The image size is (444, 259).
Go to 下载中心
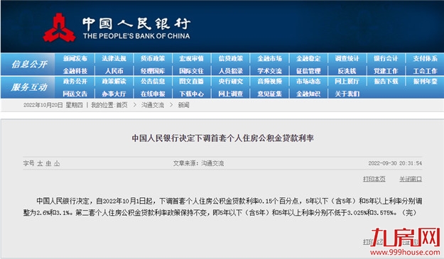(191, 94)
